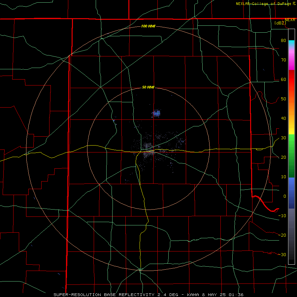297x297 pixels.
Task: Pick the pink-magenta segment of the color bar
Action: pos(291,59)
